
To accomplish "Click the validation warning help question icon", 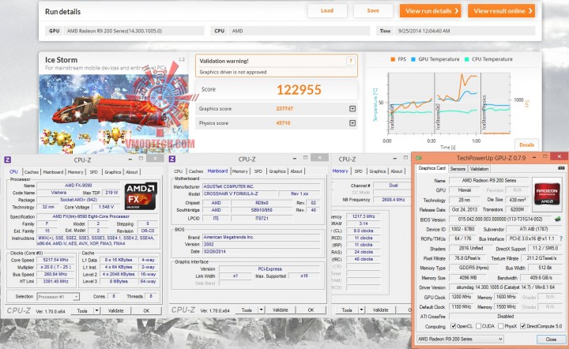I will pos(351,61).
